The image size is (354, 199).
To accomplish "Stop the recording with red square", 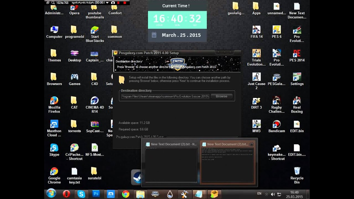I will 125,2.
